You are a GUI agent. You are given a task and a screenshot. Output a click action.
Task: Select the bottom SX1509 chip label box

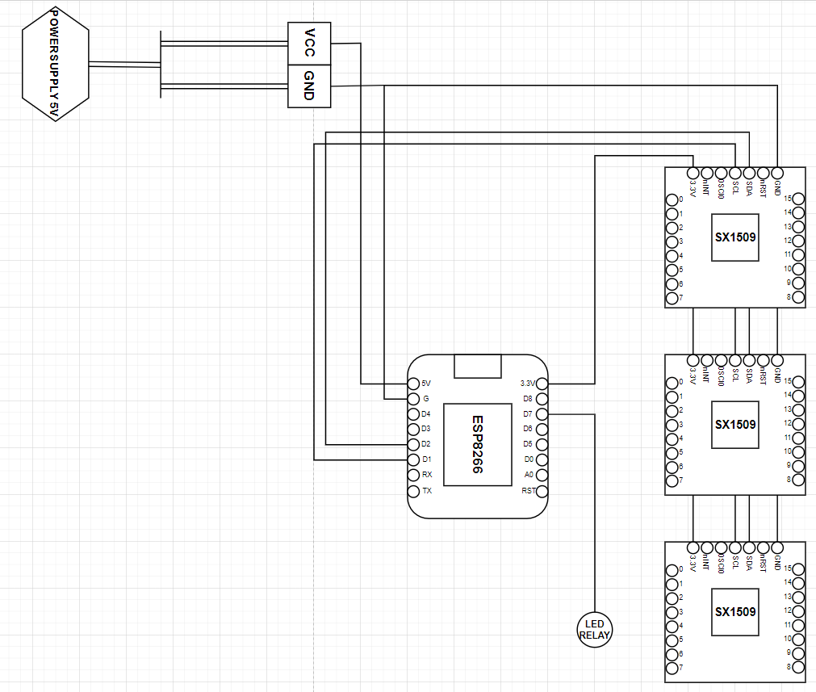click(735, 612)
